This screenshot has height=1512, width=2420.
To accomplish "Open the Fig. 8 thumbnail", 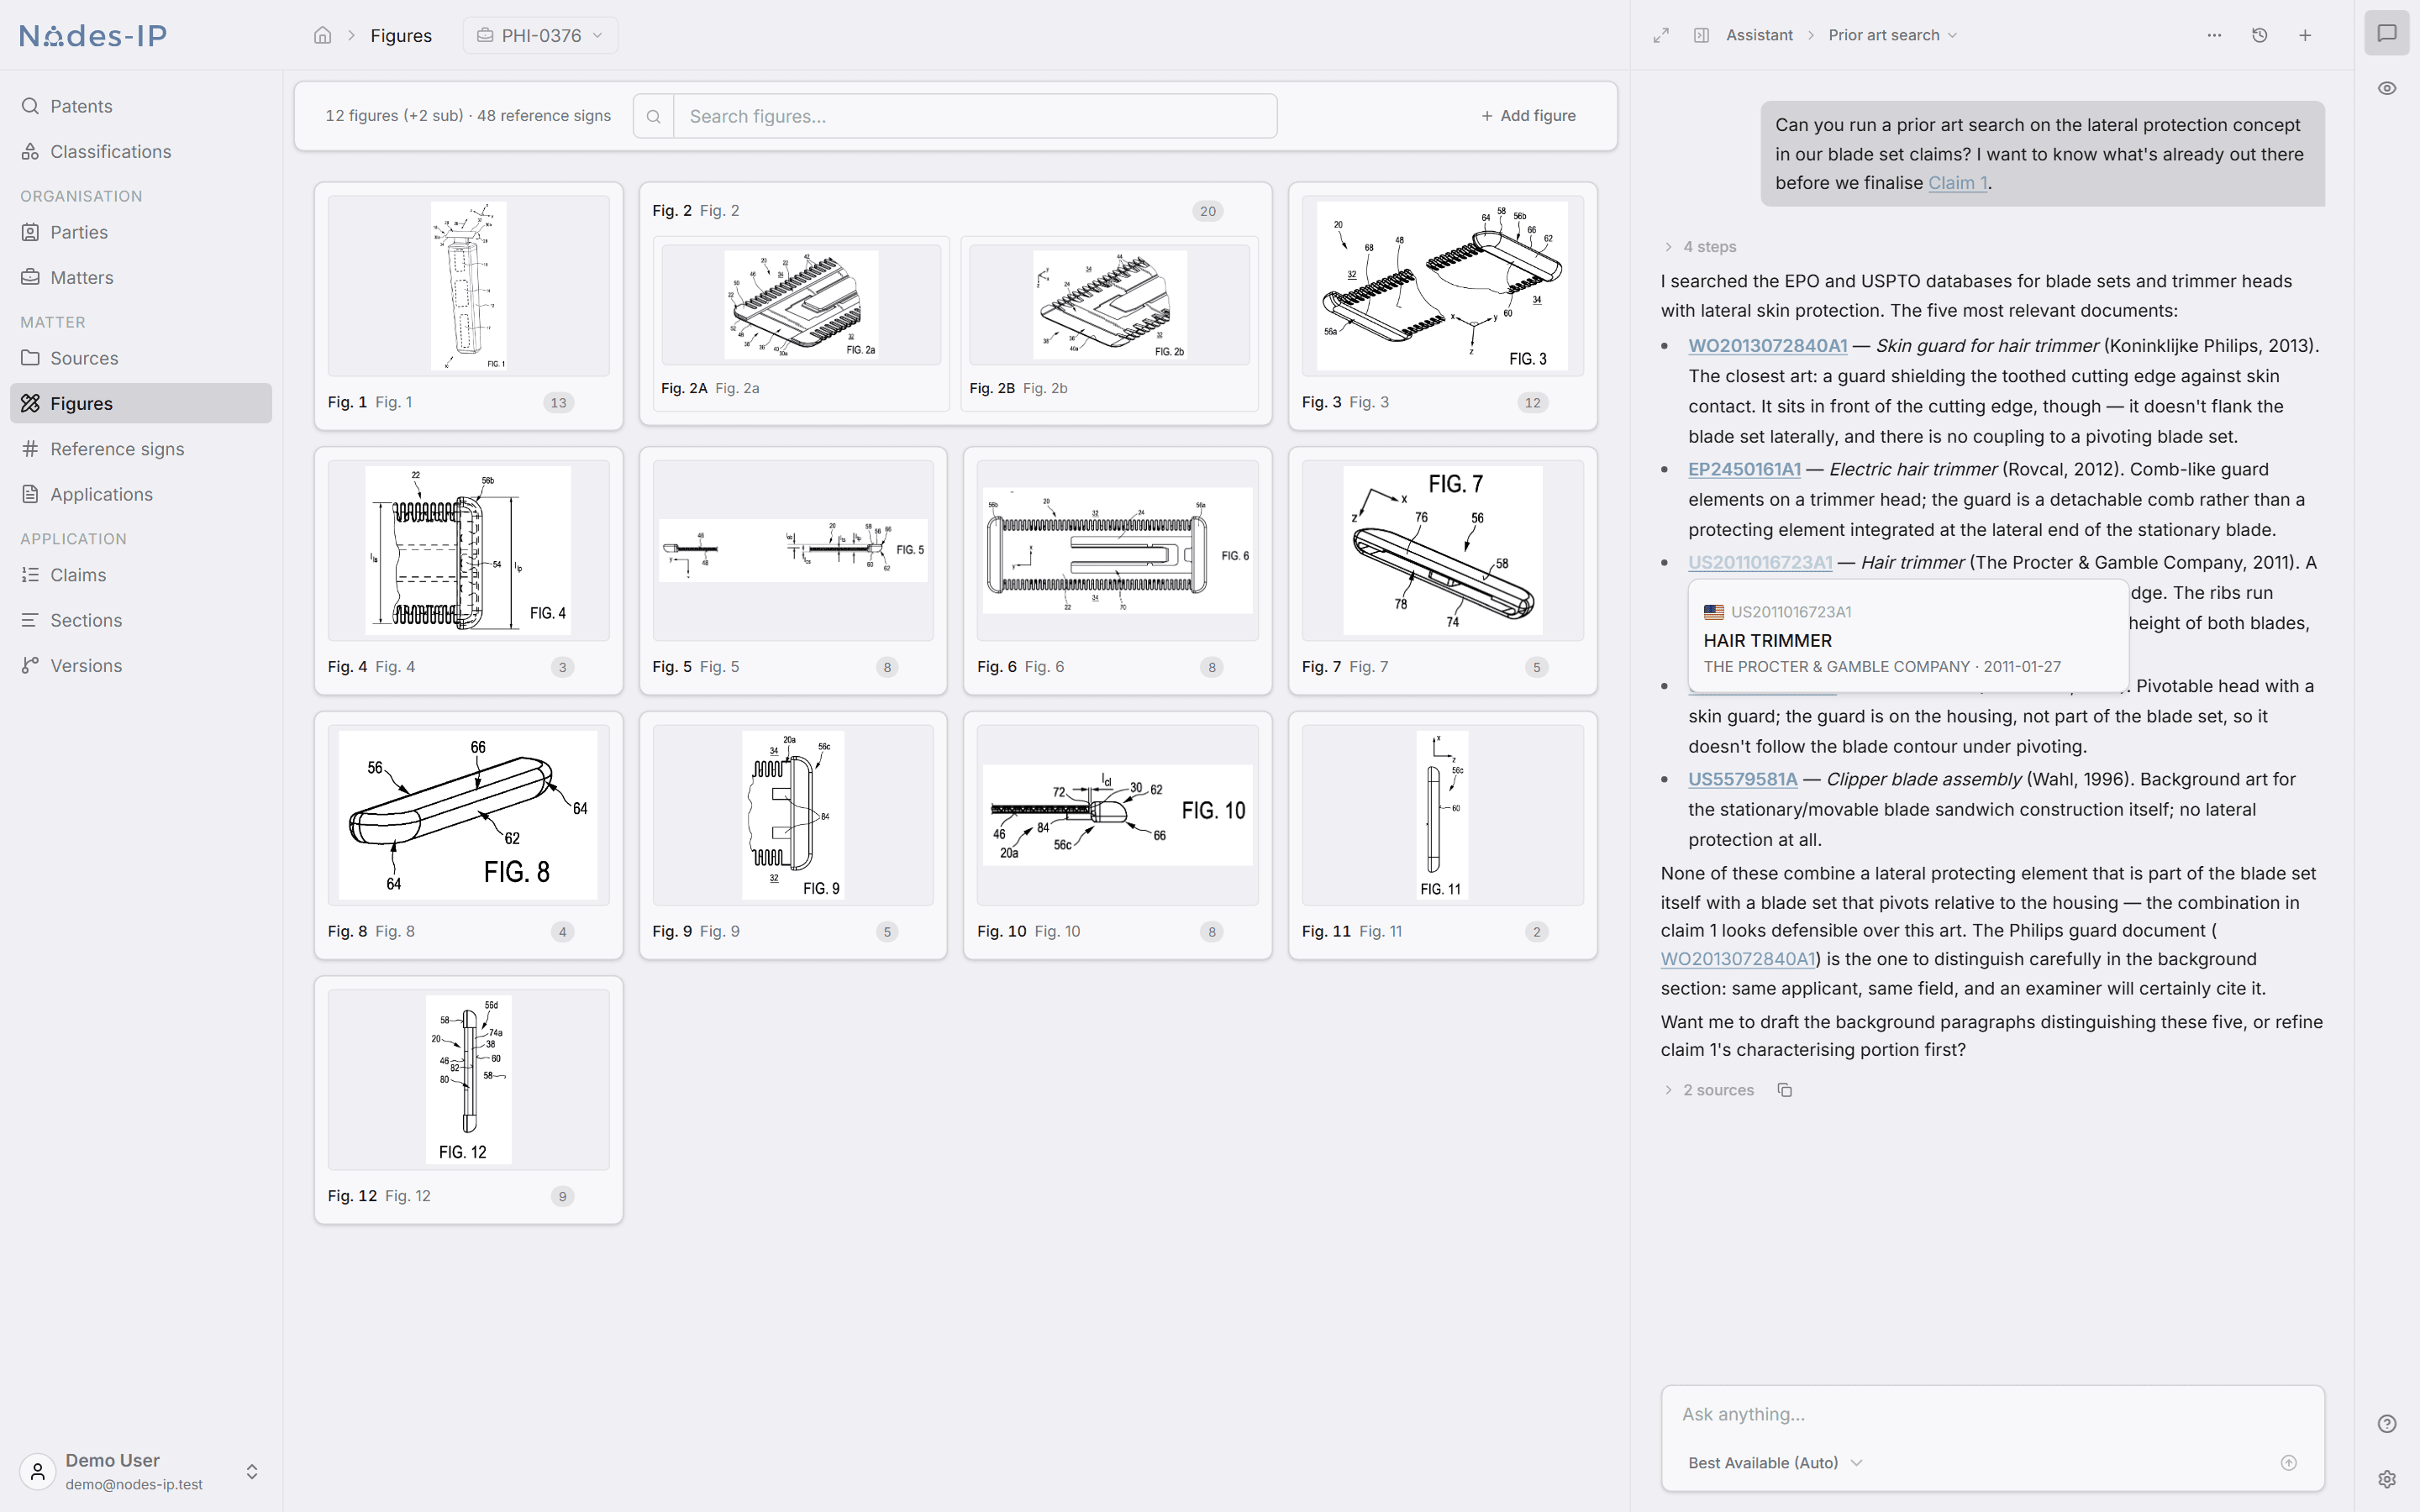I will 468,815.
